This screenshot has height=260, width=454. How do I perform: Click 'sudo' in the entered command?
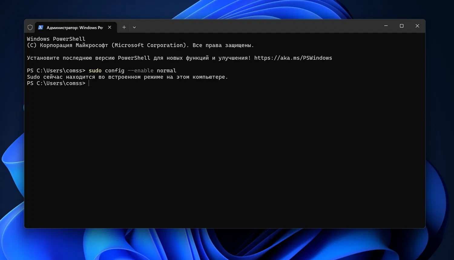coord(95,71)
